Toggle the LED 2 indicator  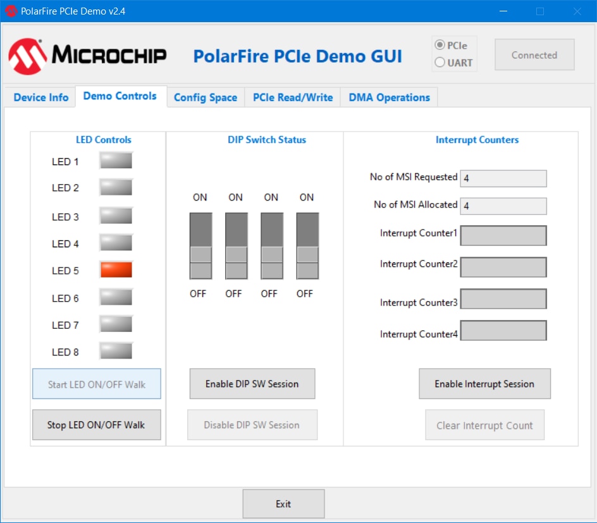(x=116, y=187)
